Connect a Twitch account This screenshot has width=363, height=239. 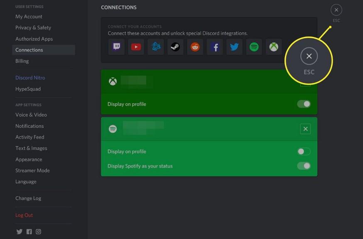(116, 47)
